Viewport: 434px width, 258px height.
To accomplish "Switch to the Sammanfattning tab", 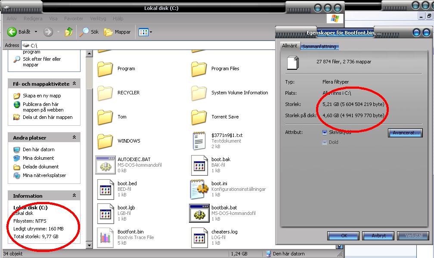I will [319, 47].
